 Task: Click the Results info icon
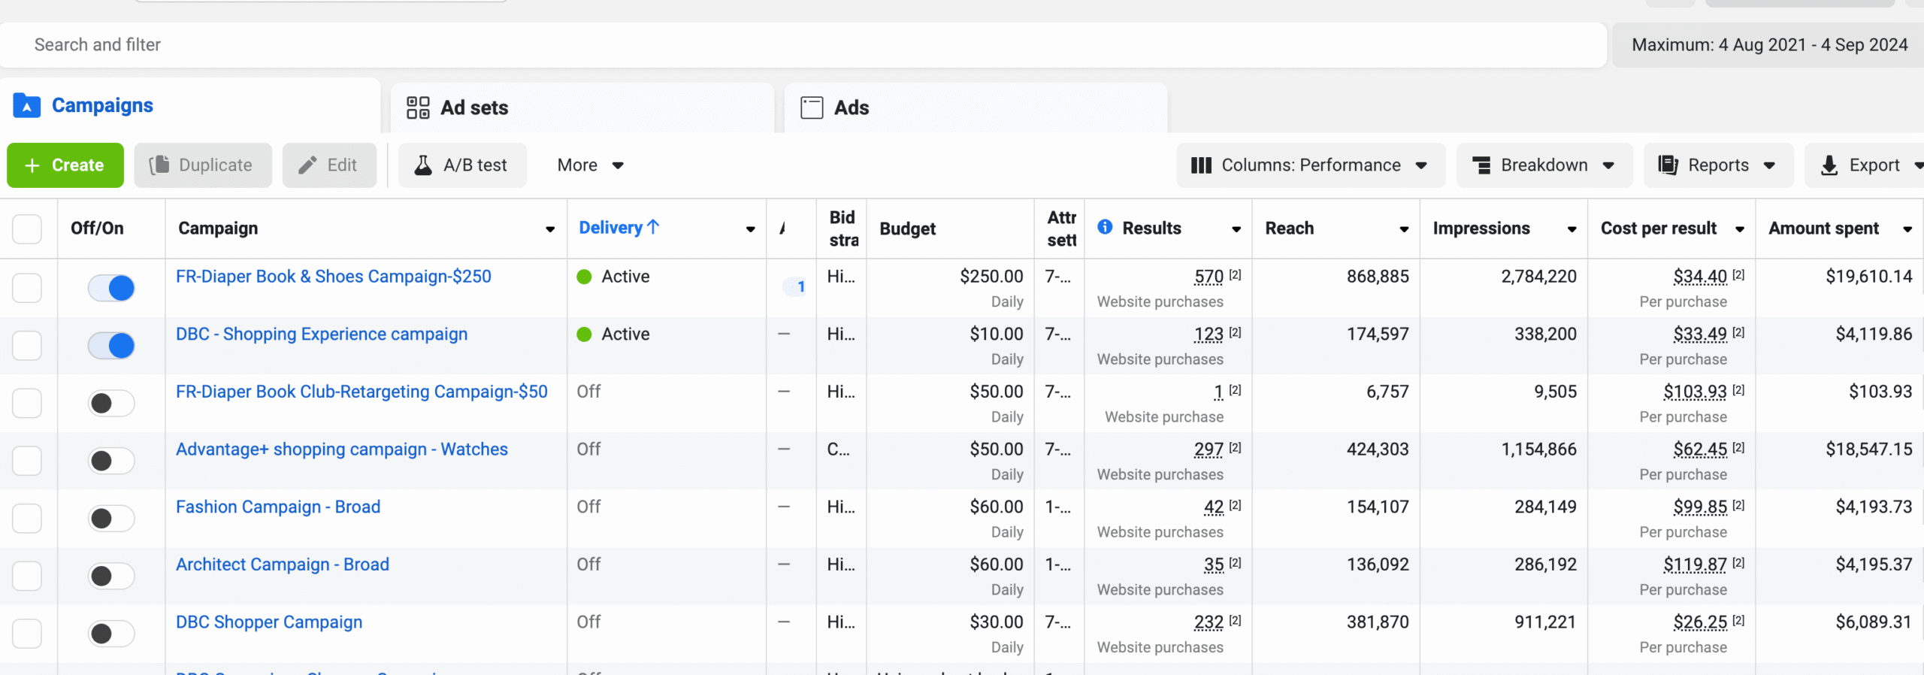pyautogui.click(x=1105, y=227)
